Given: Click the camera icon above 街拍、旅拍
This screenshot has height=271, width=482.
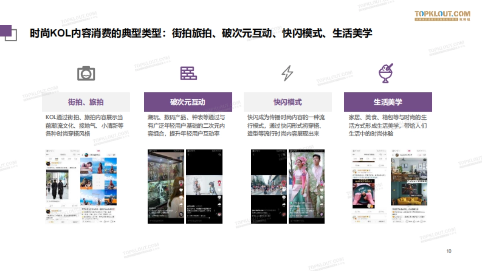Looking at the screenshot, I should coord(86,73).
